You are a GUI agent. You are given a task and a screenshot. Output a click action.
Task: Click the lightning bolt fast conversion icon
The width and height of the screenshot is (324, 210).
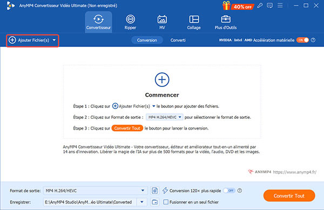point(165,191)
